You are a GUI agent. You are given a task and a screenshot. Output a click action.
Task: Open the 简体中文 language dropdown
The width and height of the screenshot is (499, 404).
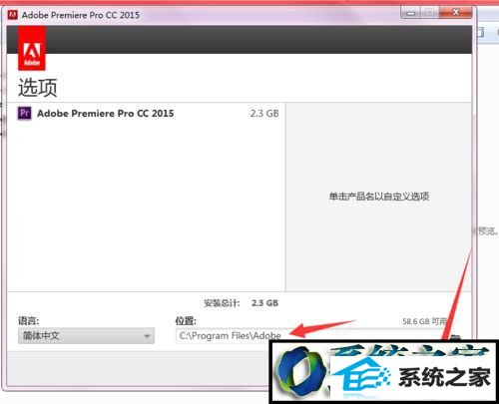pyautogui.click(x=86, y=335)
